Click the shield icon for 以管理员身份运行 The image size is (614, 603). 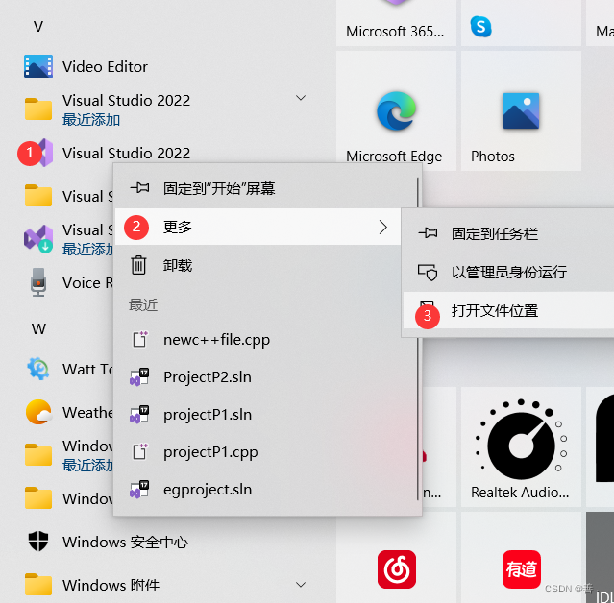point(428,272)
